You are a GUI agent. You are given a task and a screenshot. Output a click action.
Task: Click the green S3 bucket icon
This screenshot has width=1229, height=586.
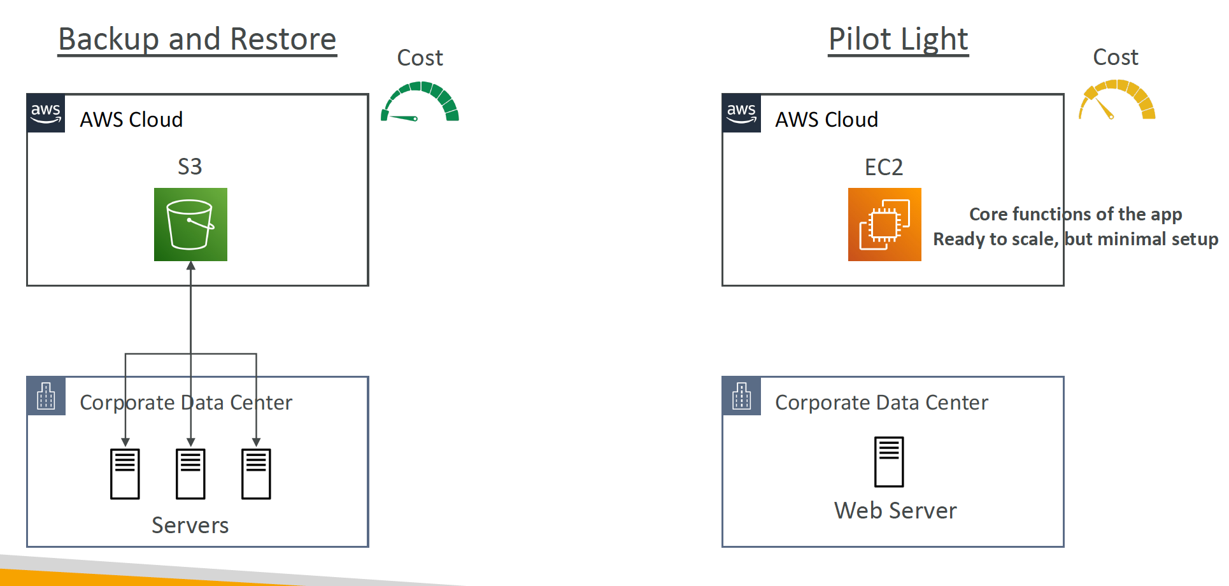[190, 224]
